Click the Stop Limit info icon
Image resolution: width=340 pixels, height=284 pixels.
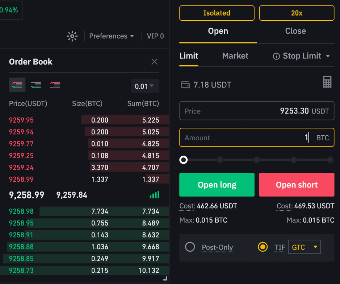click(276, 56)
